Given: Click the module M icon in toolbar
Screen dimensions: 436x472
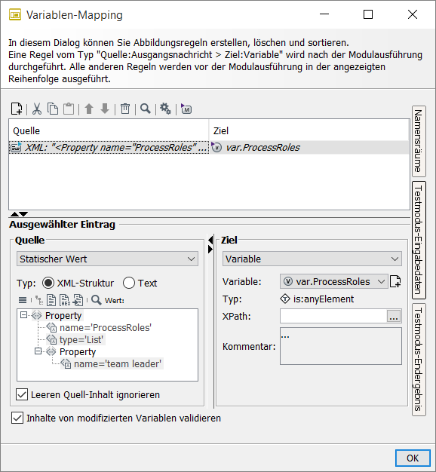Looking at the screenshot, I should coord(186,109).
